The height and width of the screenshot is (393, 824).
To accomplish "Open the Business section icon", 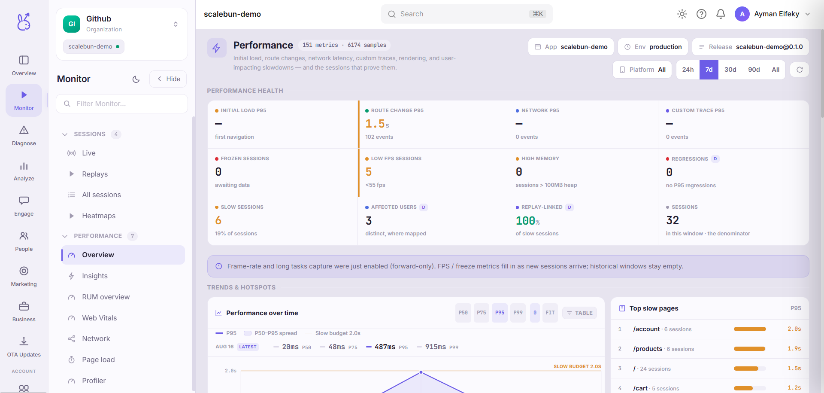I will [x=24, y=311].
